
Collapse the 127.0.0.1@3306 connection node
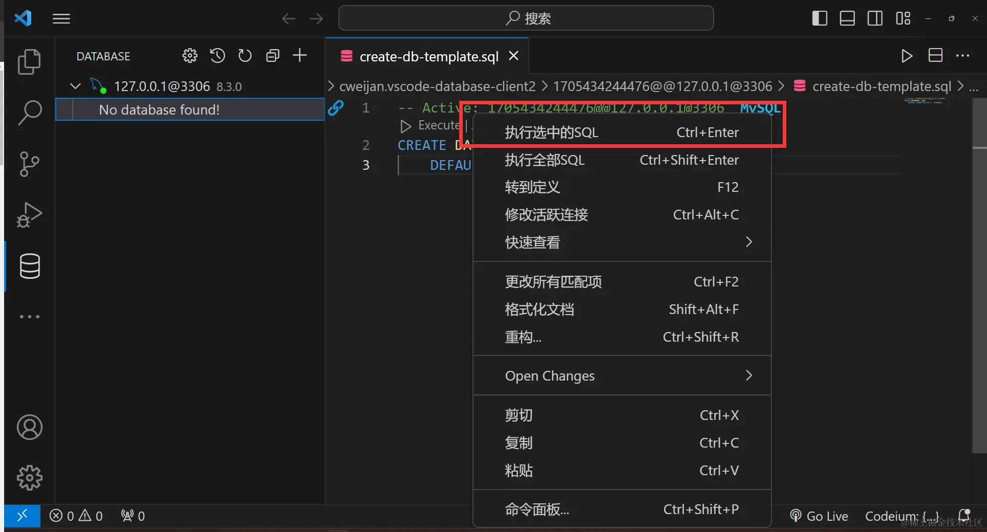pos(75,86)
